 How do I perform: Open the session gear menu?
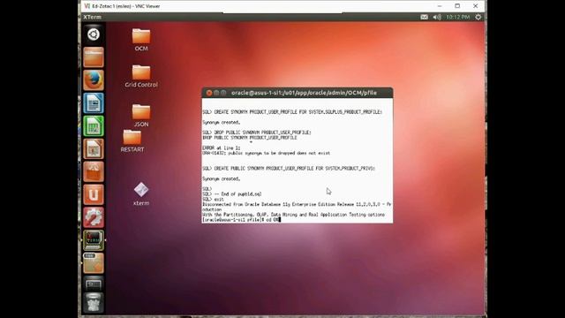(x=478, y=17)
